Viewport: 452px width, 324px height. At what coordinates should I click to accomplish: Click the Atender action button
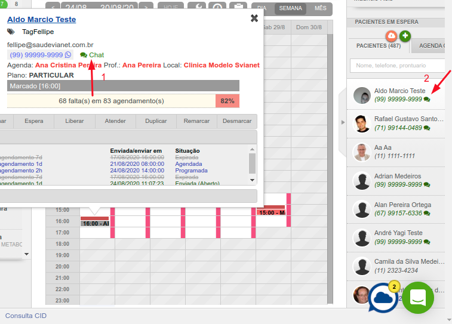115,121
